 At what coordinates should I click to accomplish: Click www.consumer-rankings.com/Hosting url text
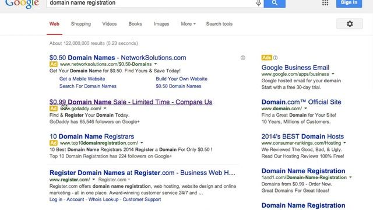[301, 143]
